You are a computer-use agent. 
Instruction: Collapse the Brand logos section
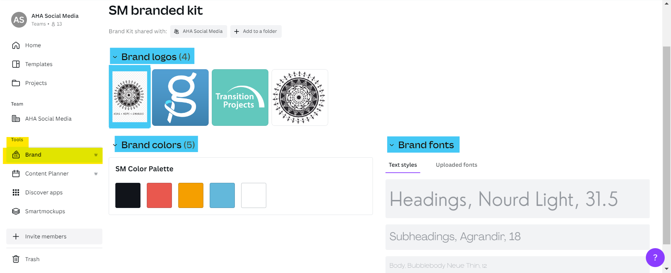click(x=115, y=57)
